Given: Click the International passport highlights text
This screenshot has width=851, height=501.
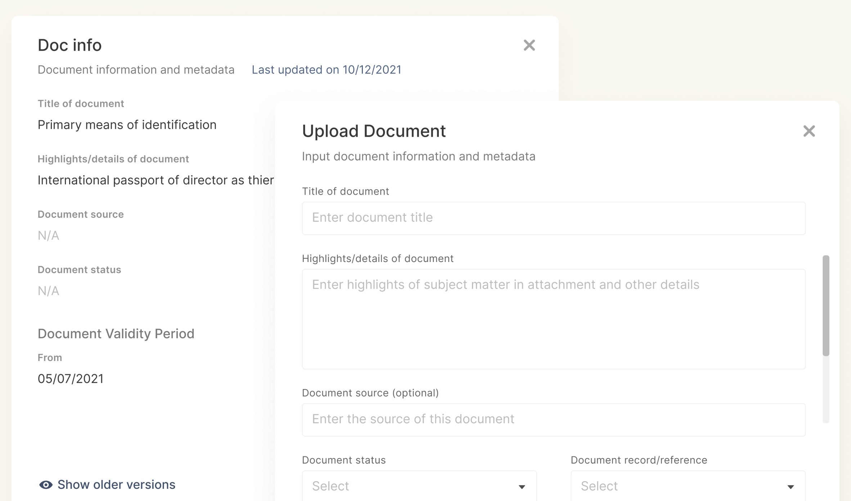Looking at the screenshot, I should tap(156, 180).
